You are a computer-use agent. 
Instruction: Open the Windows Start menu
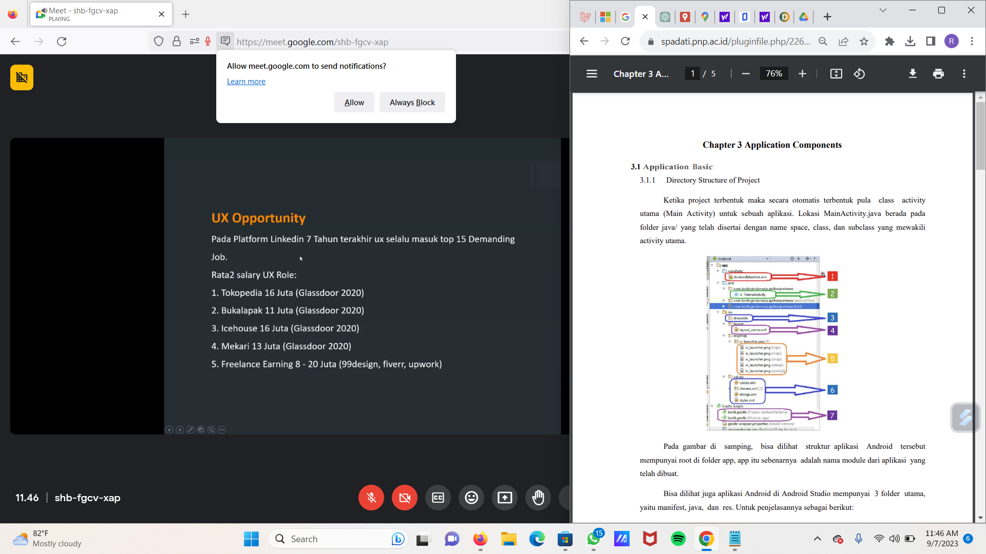click(x=251, y=539)
